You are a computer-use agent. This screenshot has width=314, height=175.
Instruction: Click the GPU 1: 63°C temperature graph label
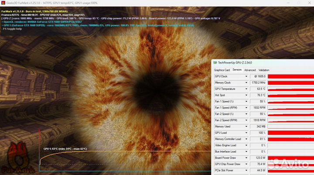point(65,149)
